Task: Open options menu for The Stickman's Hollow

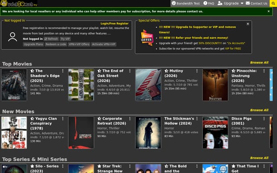Action: click(x=197, y=119)
